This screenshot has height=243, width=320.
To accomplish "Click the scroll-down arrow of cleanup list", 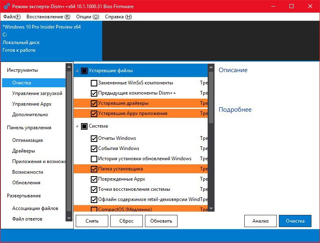I will [x=211, y=208].
